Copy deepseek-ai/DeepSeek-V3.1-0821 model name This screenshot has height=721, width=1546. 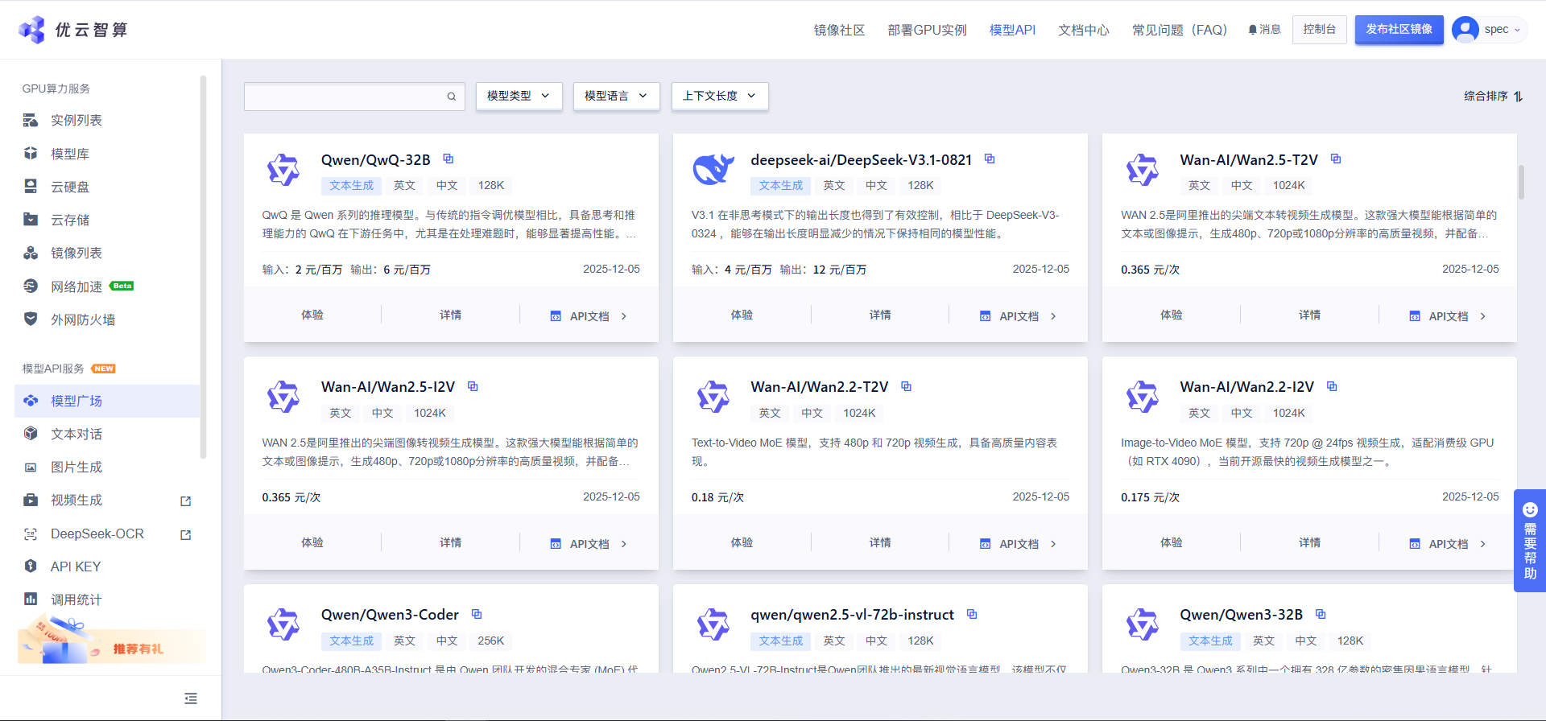990,159
